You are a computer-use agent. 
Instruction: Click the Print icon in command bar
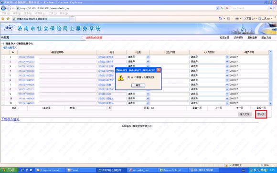[x=237, y=19]
